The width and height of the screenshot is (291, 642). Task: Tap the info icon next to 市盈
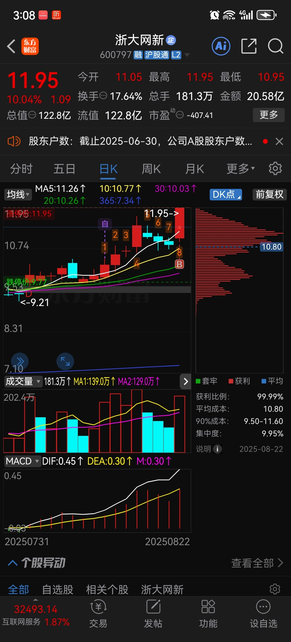(x=180, y=115)
